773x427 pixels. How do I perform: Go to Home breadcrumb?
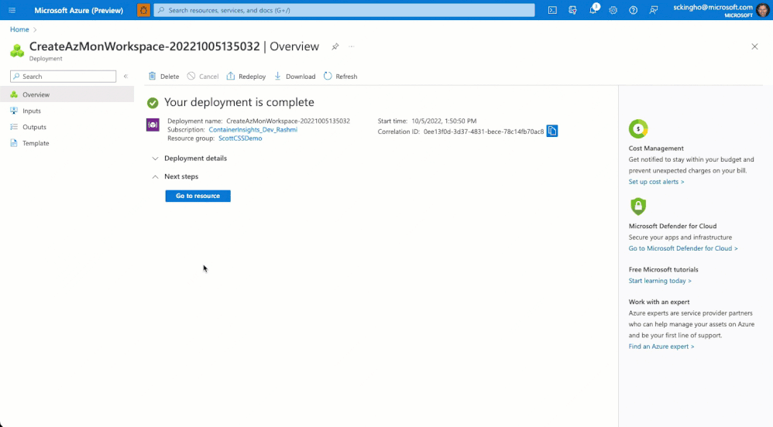tap(19, 29)
